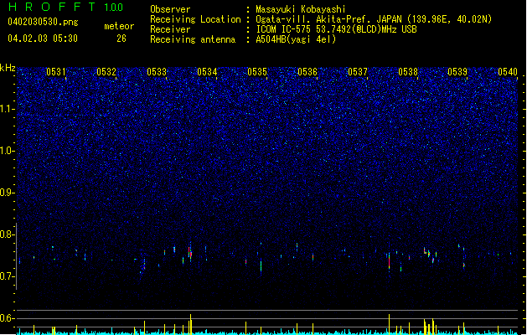Click the 0539 time marker
The height and width of the screenshot is (335, 527).
[457, 72]
